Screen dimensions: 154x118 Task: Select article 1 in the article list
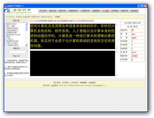coord(11,24)
